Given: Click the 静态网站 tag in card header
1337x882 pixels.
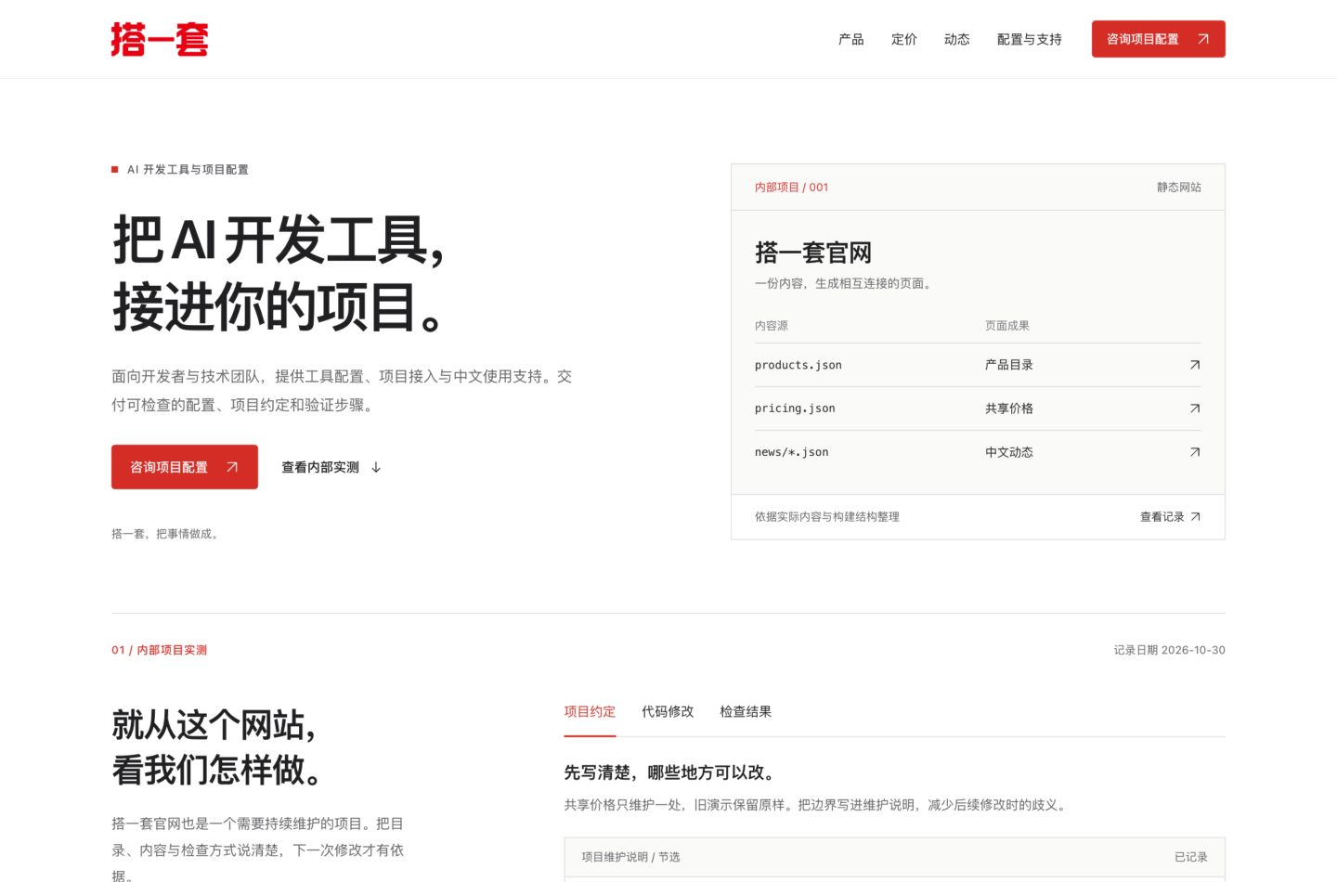Looking at the screenshot, I should (1179, 188).
